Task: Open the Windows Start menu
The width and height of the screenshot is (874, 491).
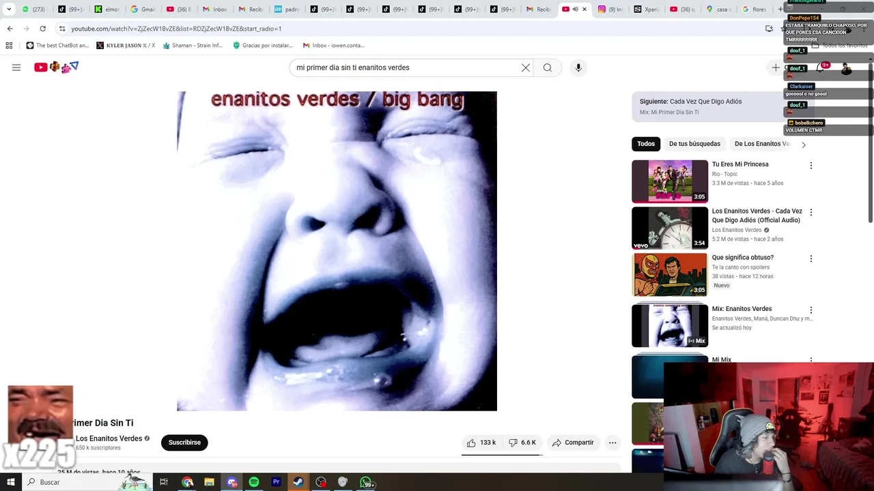Action: [x=10, y=482]
